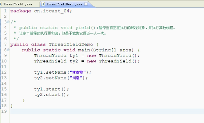The height and width of the screenshot is (123, 204).
Task: Click the Chinese comment on line 5
Action: 63,34
